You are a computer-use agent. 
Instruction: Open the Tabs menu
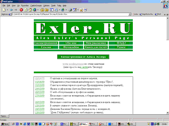[59, 6]
